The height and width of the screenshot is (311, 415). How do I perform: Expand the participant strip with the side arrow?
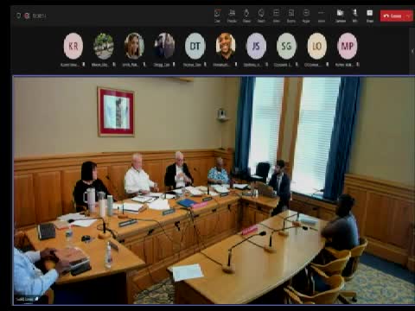click(412, 51)
